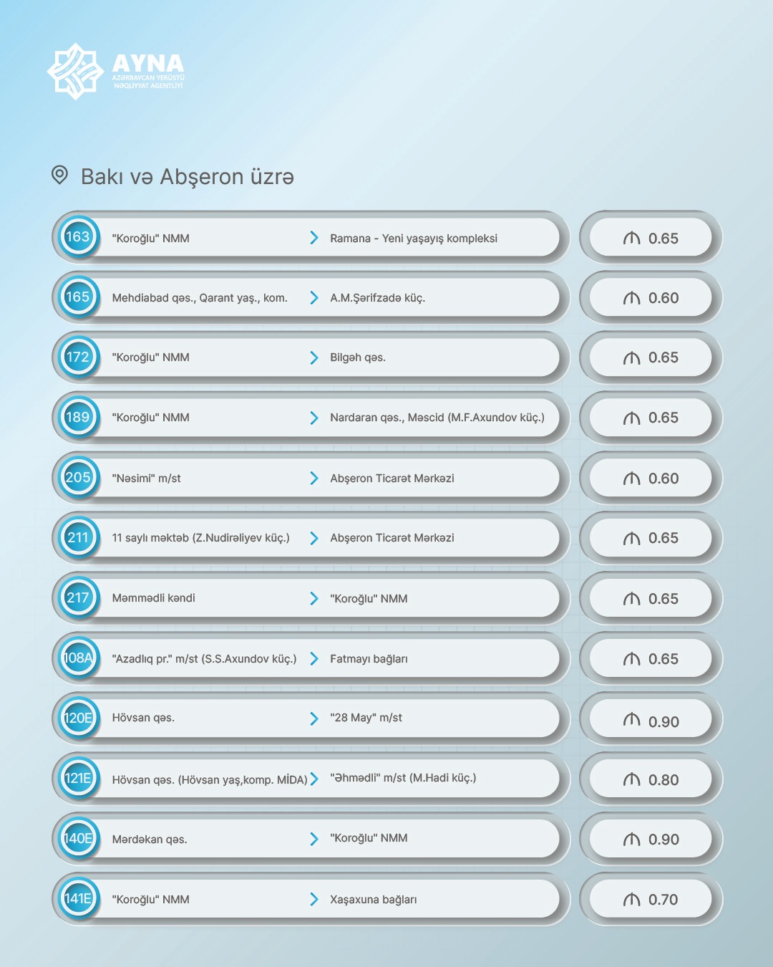Image resolution: width=773 pixels, height=967 pixels.
Task: Click the 0.80 fare pill for route 121E
Action: [651, 780]
